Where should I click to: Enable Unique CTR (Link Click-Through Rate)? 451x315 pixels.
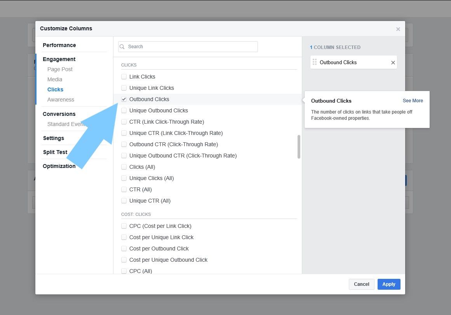tap(124, 133)
